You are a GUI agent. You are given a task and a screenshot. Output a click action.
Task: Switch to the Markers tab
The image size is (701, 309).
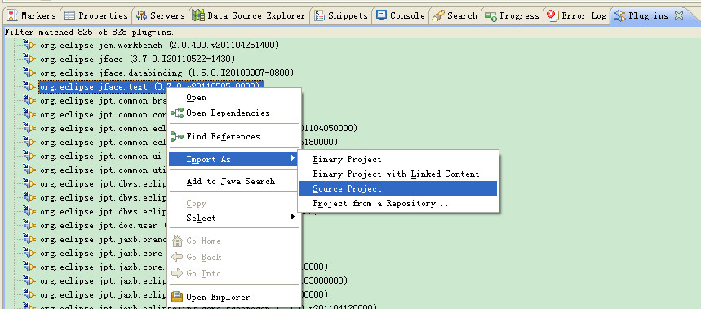pos(32,15)
